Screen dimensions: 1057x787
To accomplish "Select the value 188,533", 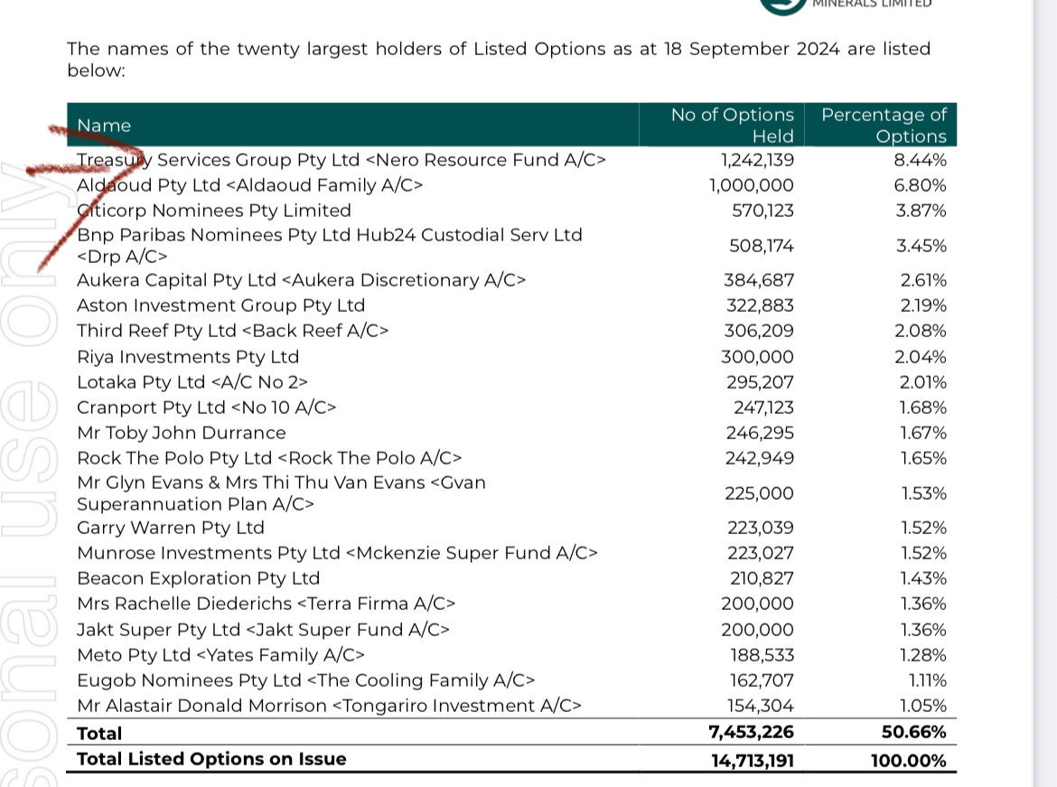I will 762,655.
